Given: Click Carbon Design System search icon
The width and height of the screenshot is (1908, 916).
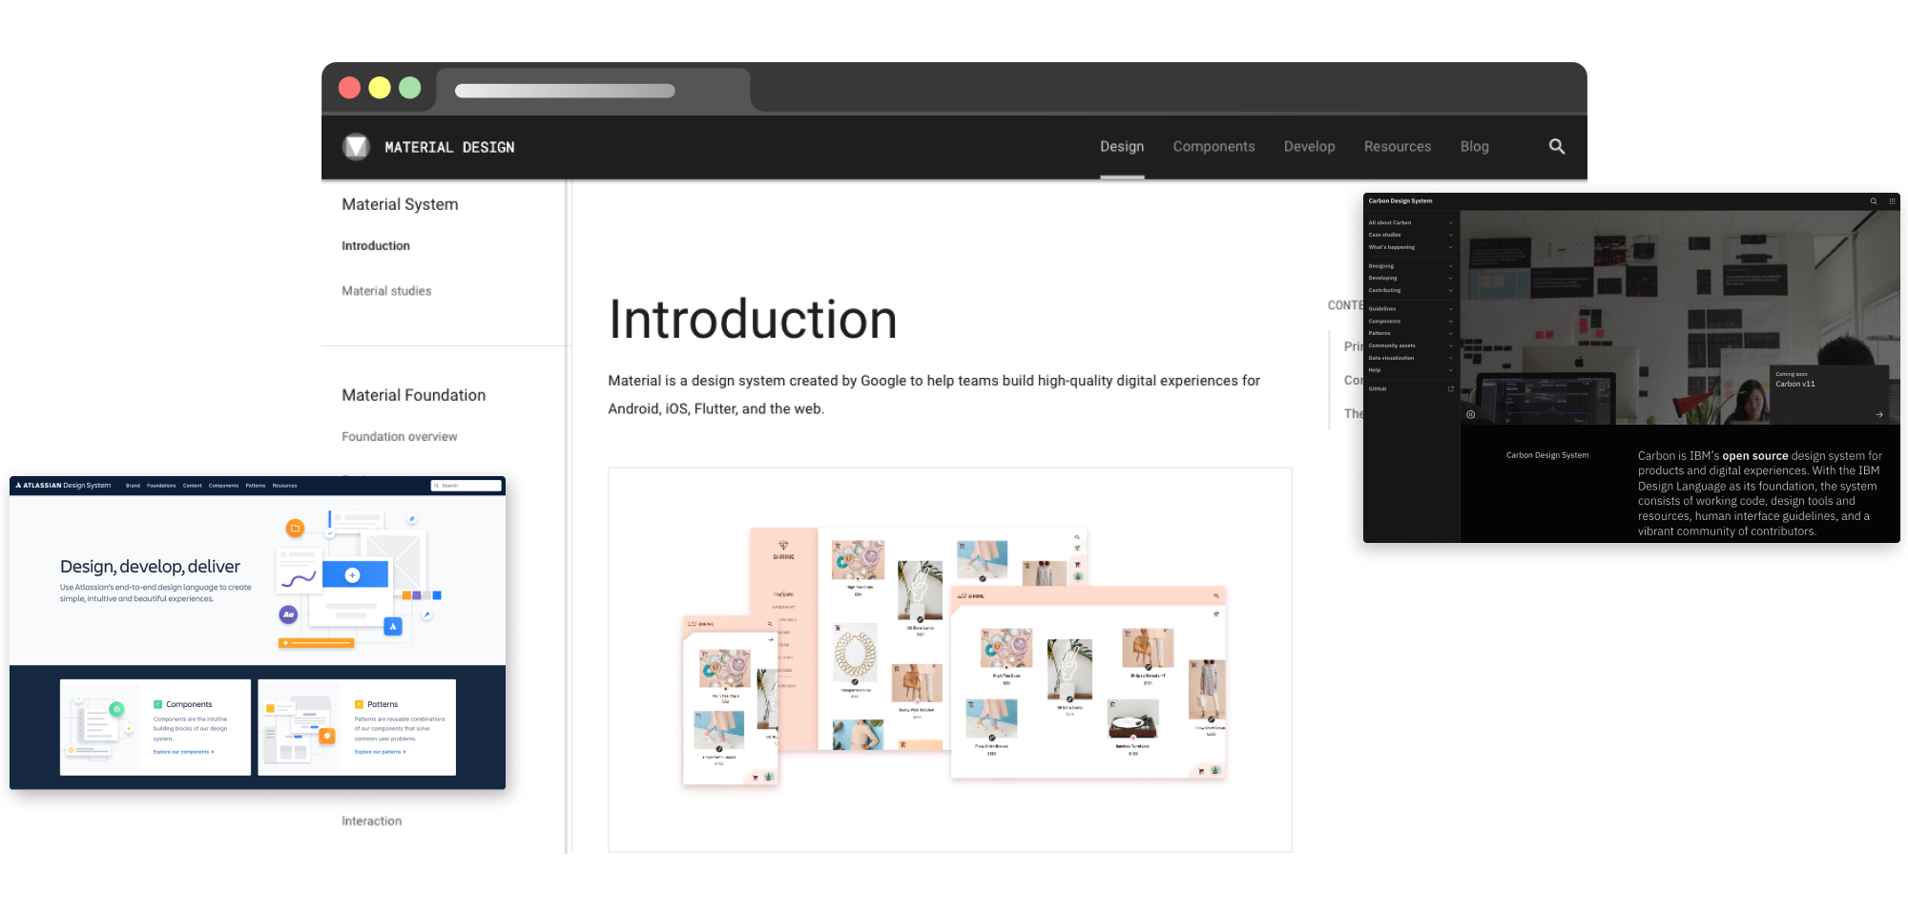Looking at the screenshot, I should click(1874, 201).
